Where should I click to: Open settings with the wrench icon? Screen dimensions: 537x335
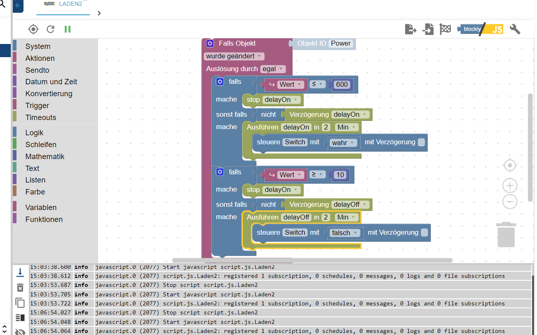coord(515,29)
